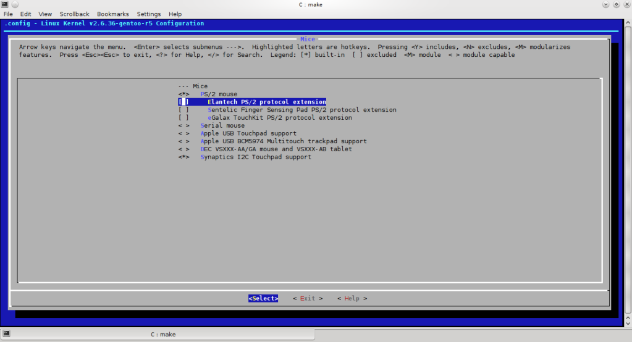The image size is (632, 342).
Task: Click the 'Apple USB Touchpad support' entry
Action: tap(248, 133)
